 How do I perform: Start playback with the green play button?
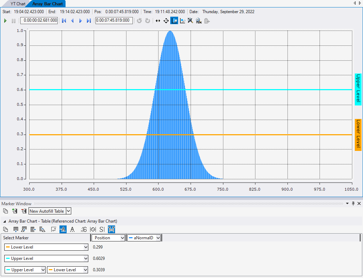click(5, 21)
